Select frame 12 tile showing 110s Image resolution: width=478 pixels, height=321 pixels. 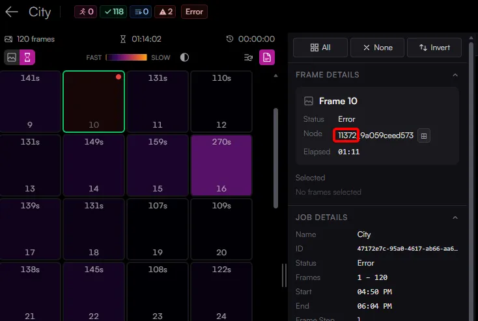(x=221, y=102)
